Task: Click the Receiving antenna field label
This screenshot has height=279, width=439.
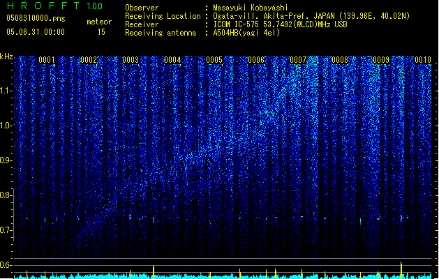Action: 161,33
